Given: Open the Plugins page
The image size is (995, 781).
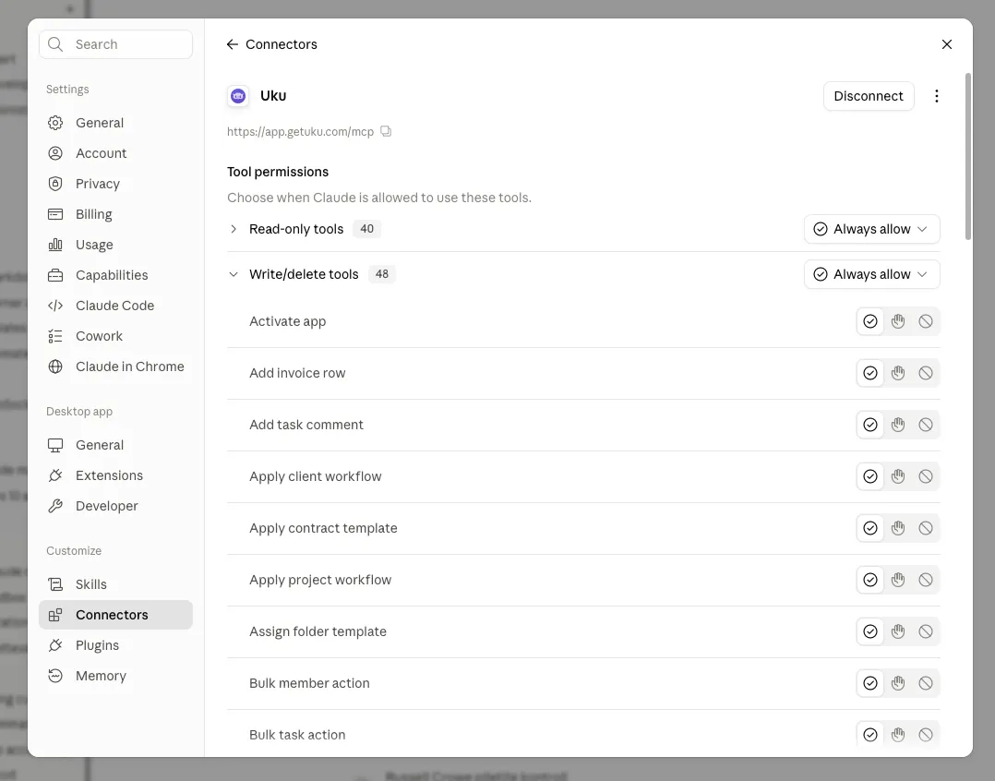Looking at the screenshot, I should tap(115, 645).
